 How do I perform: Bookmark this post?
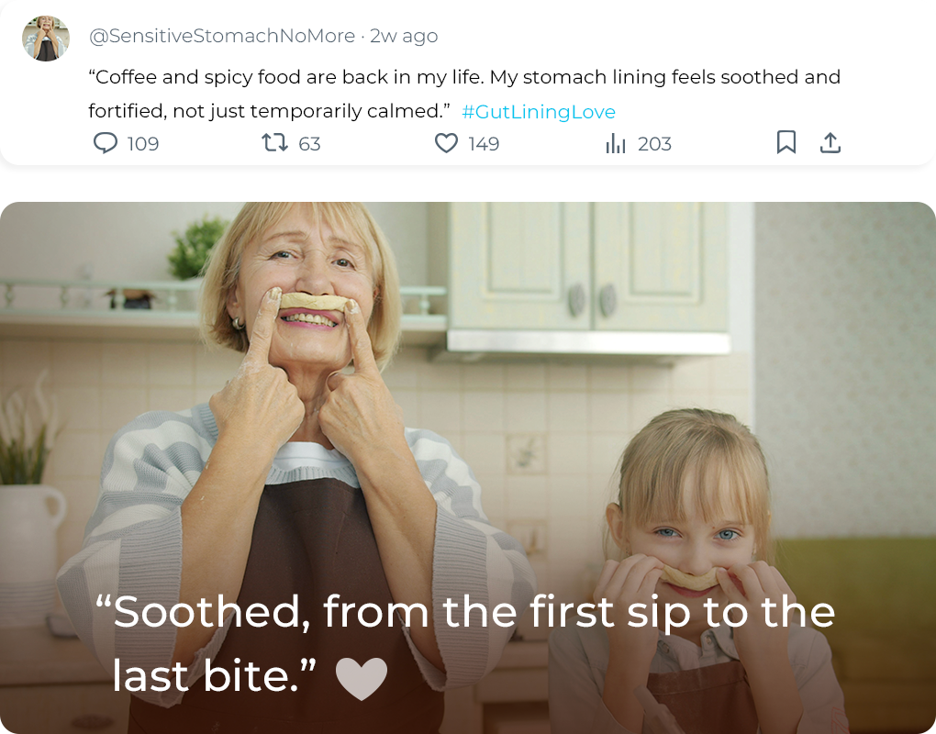pos(786,142)
